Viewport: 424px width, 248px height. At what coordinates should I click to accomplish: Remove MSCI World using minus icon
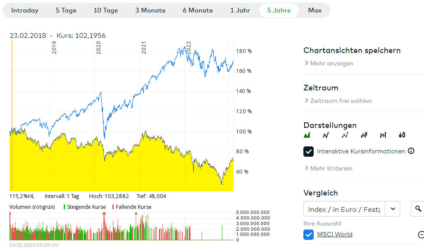tap(421, 235)
